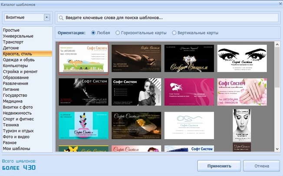The width and height of the screenshot is (283, 176).
Task: Select the Любая orientation option
Action: (x=93, y=33)
